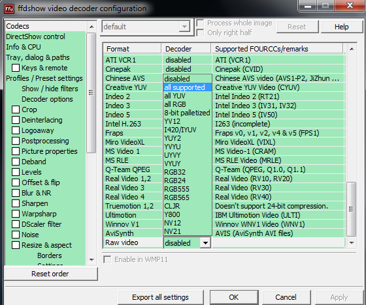
Task: Pick RGB555 from the list
Action: coord(188,189)
